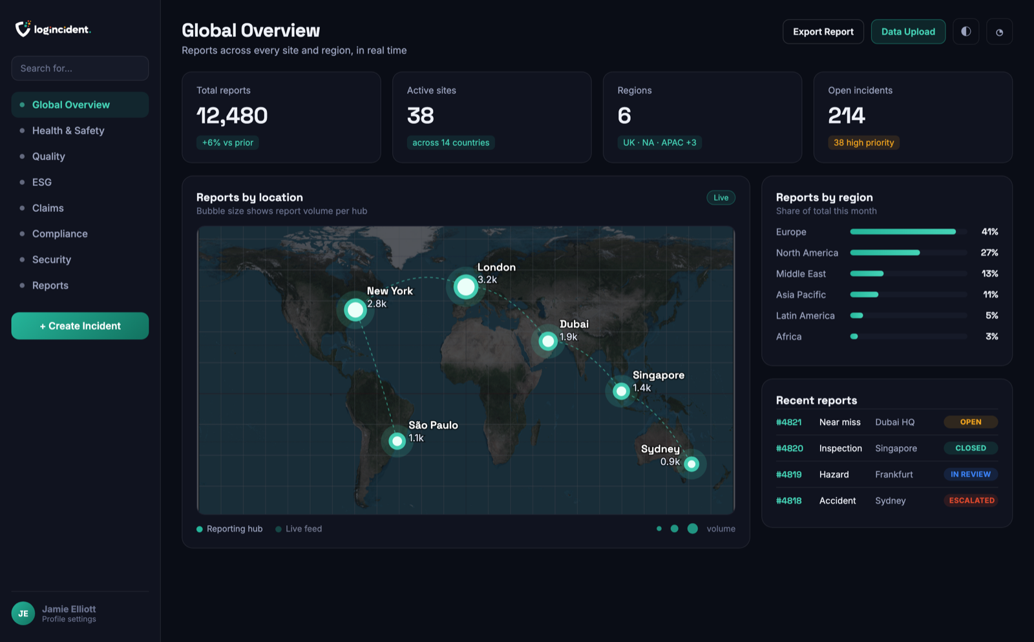The image size is (1034, 642).
Task: Click the 'Live feed' legend entry
Action: 299,529
